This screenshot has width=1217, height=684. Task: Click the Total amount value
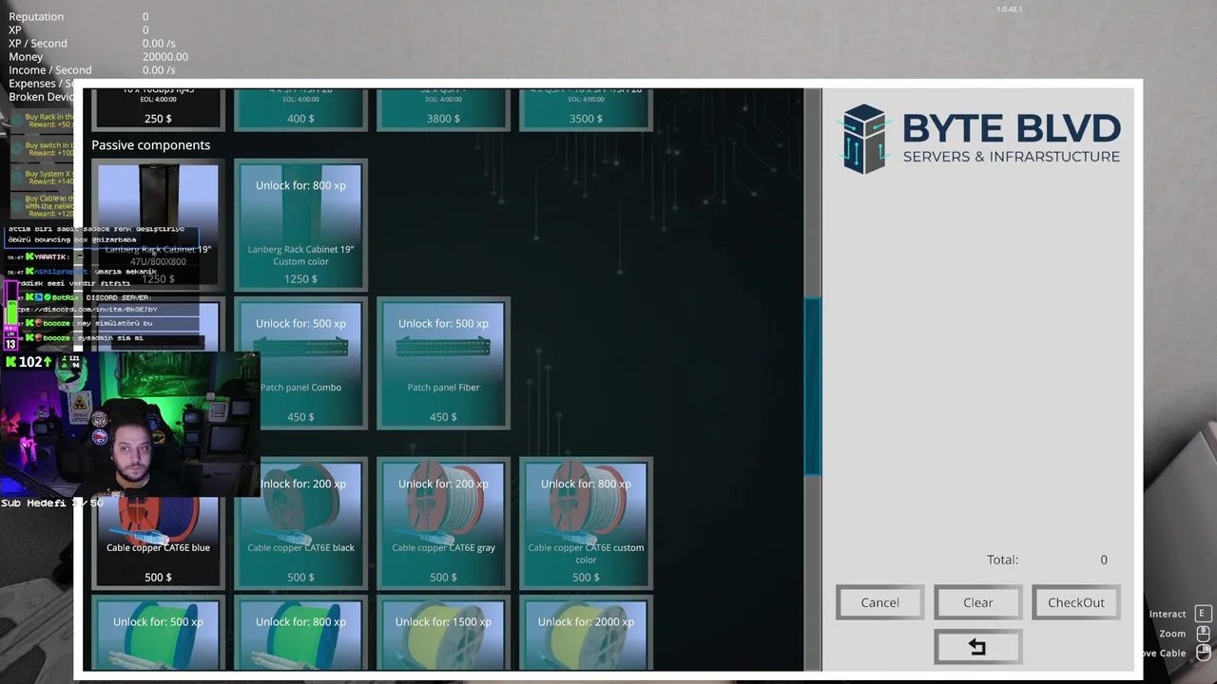[x=1104, y=560]
